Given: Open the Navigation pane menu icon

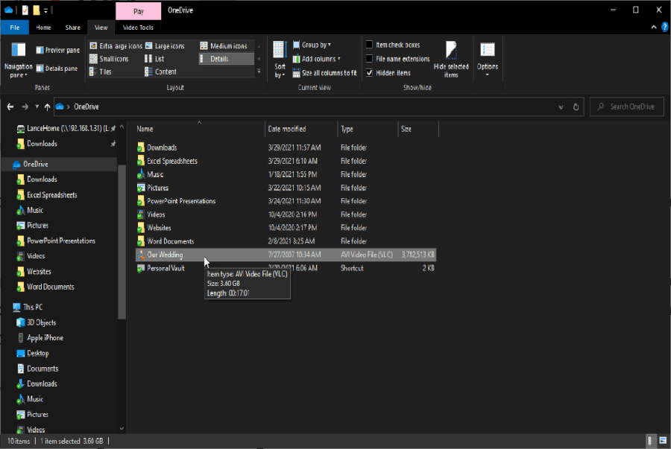Looking at the screenshot, I should pos(18,50).
